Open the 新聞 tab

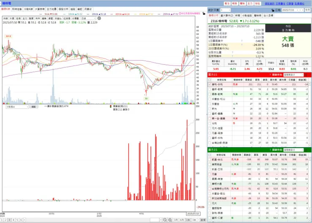click(x=237, y=16)
